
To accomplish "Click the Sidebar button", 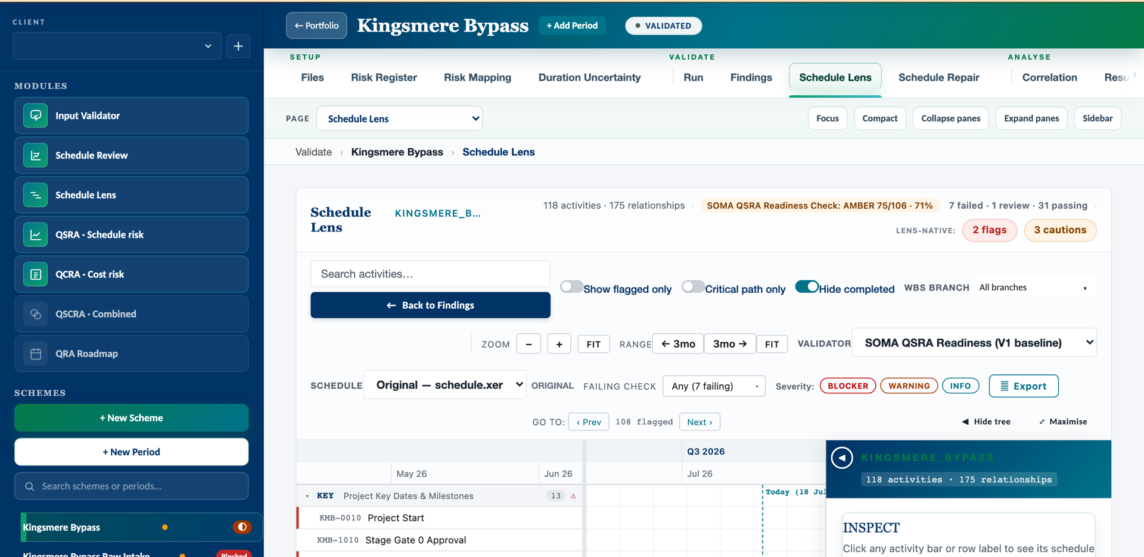I will pyautogui.click(x=1097, y=118).
